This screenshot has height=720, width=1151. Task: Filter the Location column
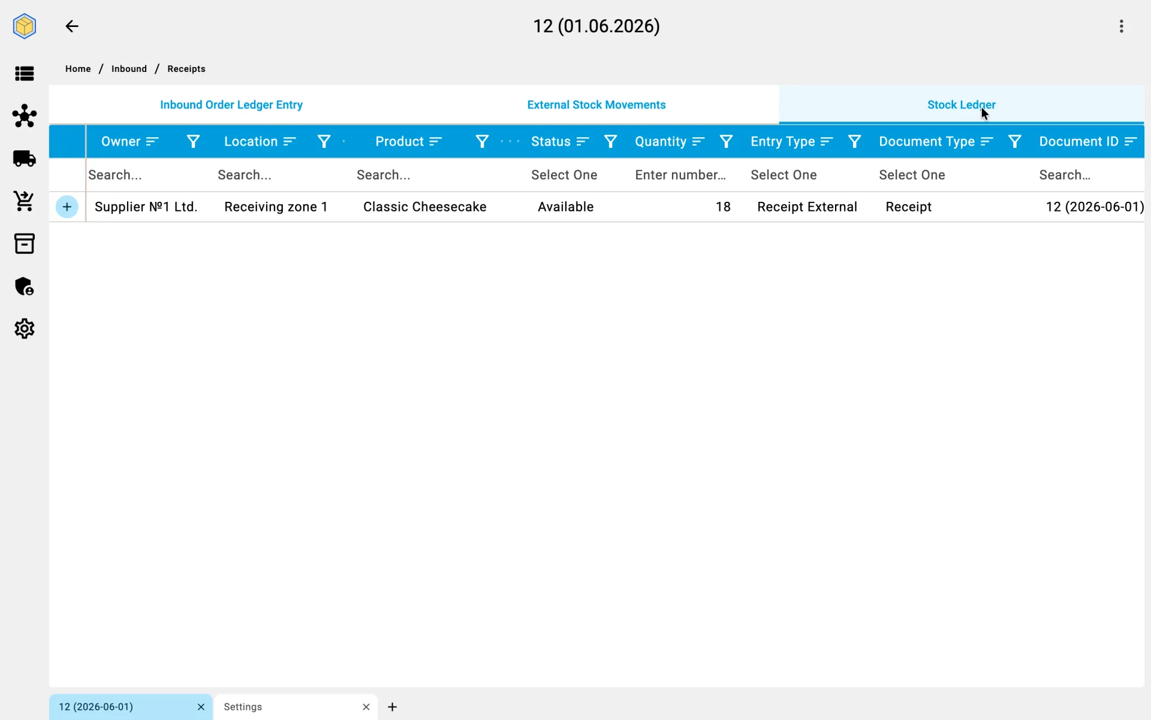[x=324, y=142]
